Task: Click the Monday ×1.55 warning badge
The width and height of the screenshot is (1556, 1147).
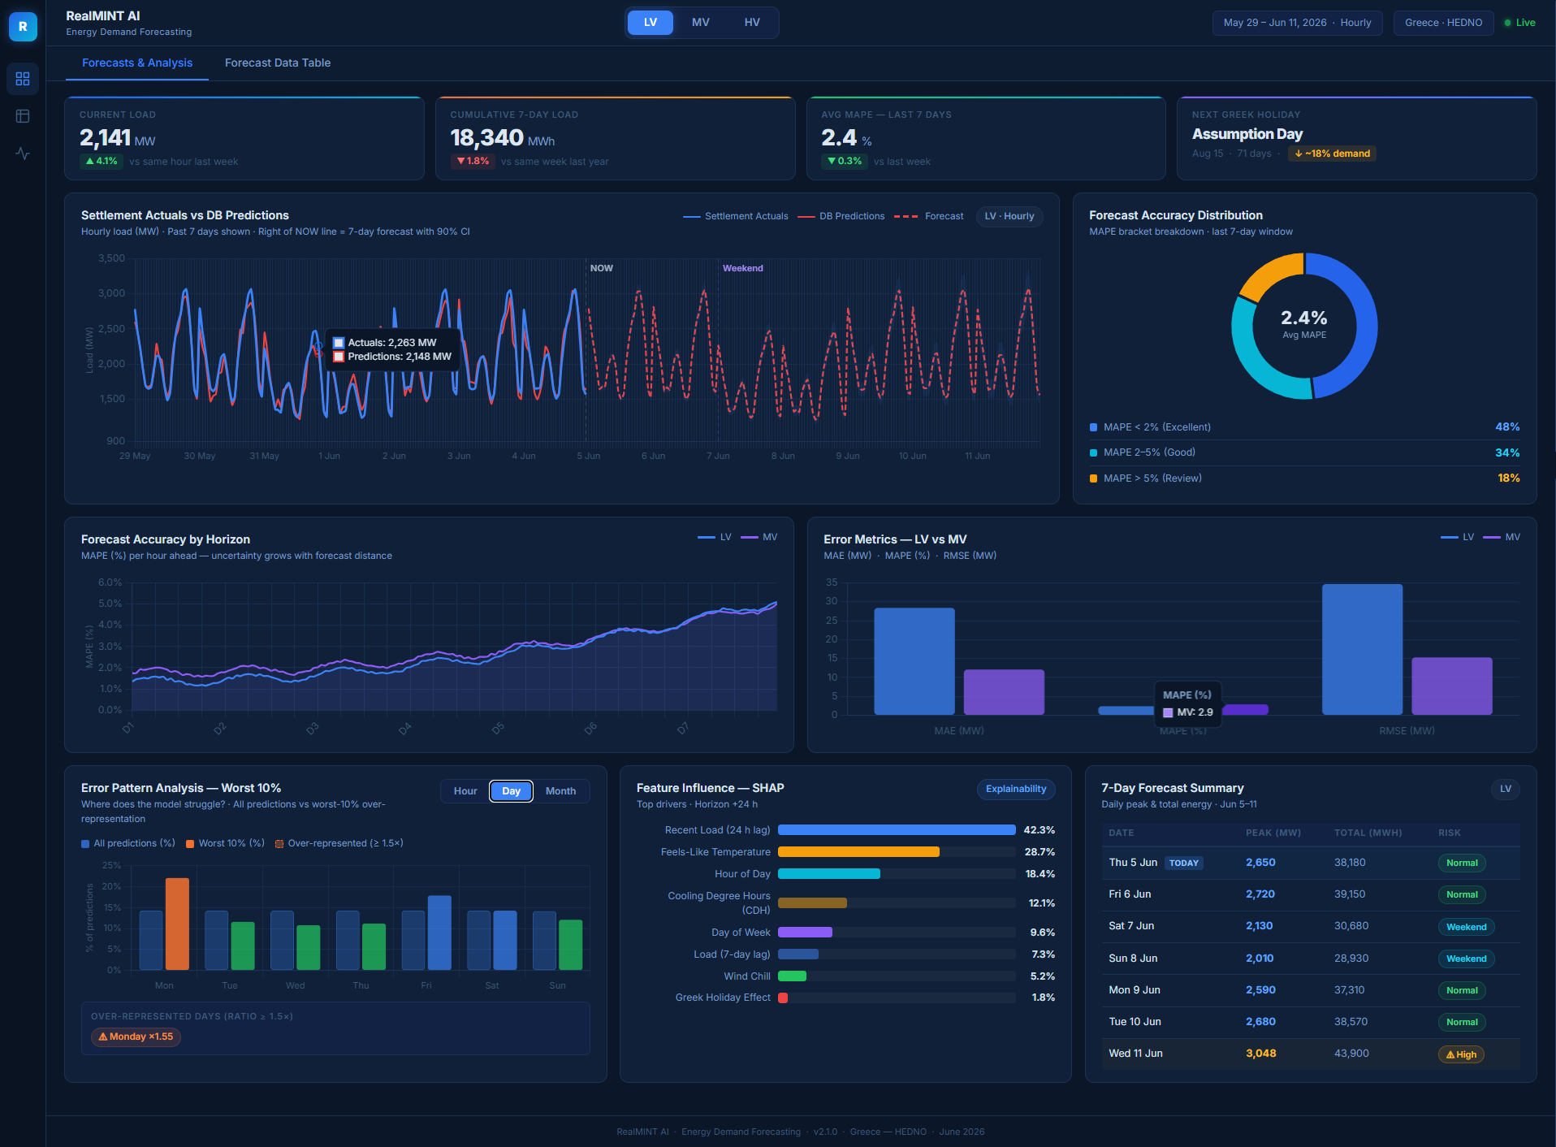Action: pyautogui.click(x=136, y=1037)
